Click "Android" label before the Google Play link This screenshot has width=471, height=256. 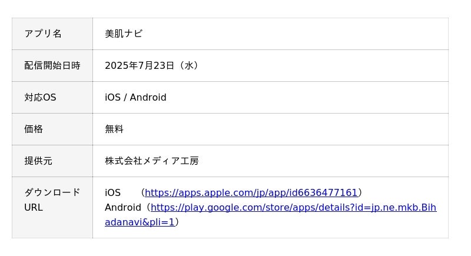[x=123, y=207]
